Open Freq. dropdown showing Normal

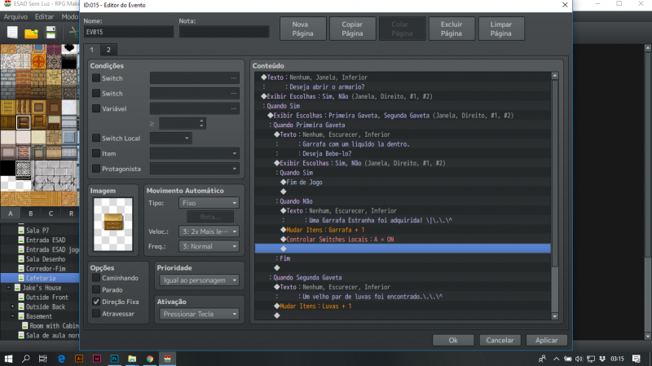209,246
